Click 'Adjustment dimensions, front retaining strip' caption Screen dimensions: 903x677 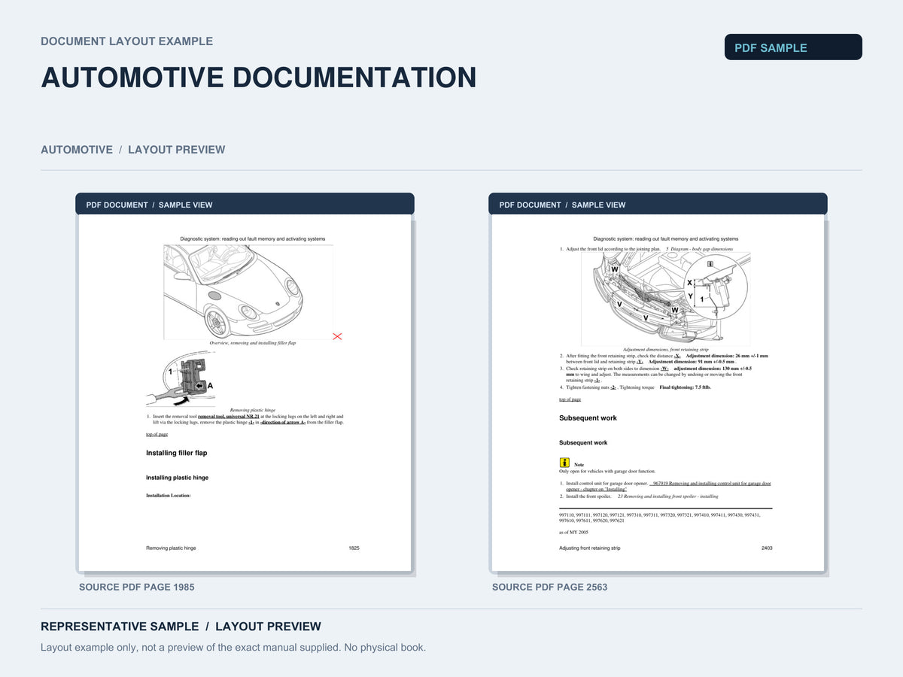point(666,349)
